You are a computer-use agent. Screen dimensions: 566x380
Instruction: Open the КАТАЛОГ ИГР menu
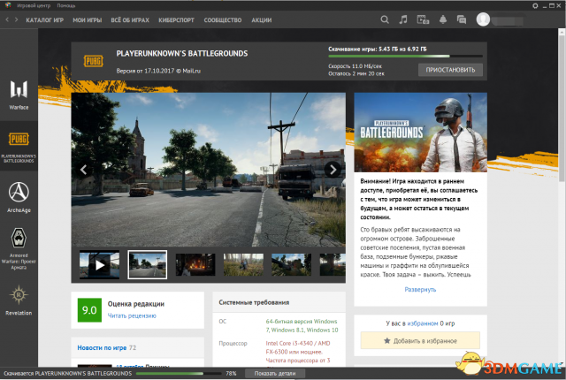click(45, 20)
